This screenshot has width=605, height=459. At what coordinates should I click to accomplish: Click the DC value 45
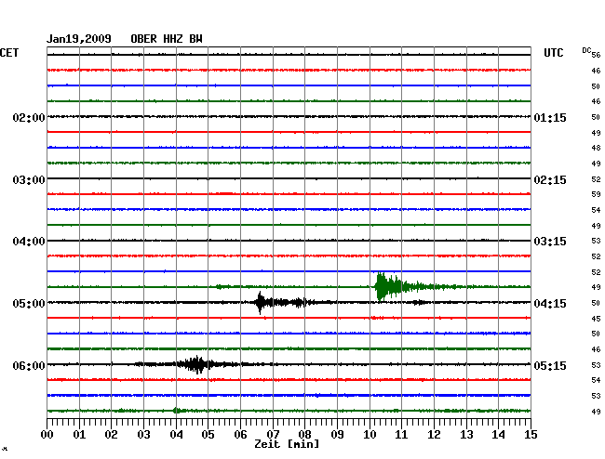coord(596,319)
